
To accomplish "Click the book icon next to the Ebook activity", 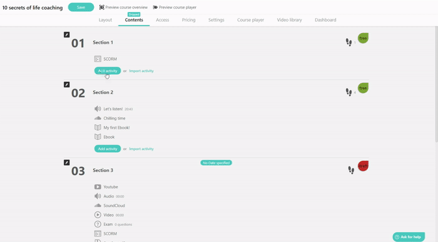I will [x=98, y=137].
